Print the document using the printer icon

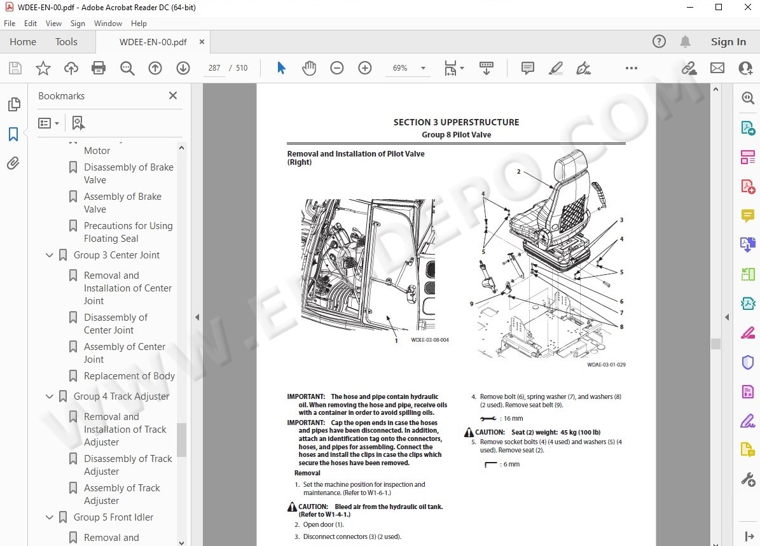[x=99, y=68]
